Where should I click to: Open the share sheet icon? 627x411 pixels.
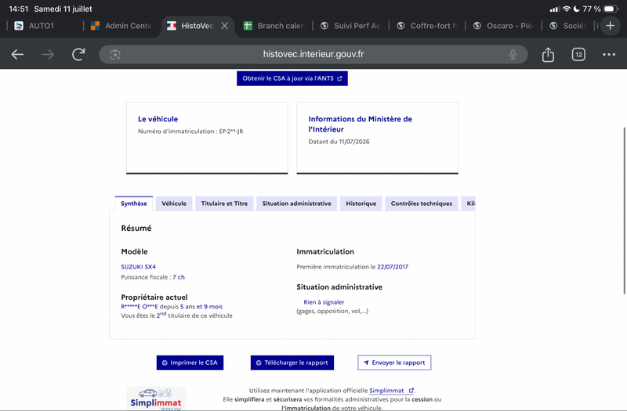(548, 54)
